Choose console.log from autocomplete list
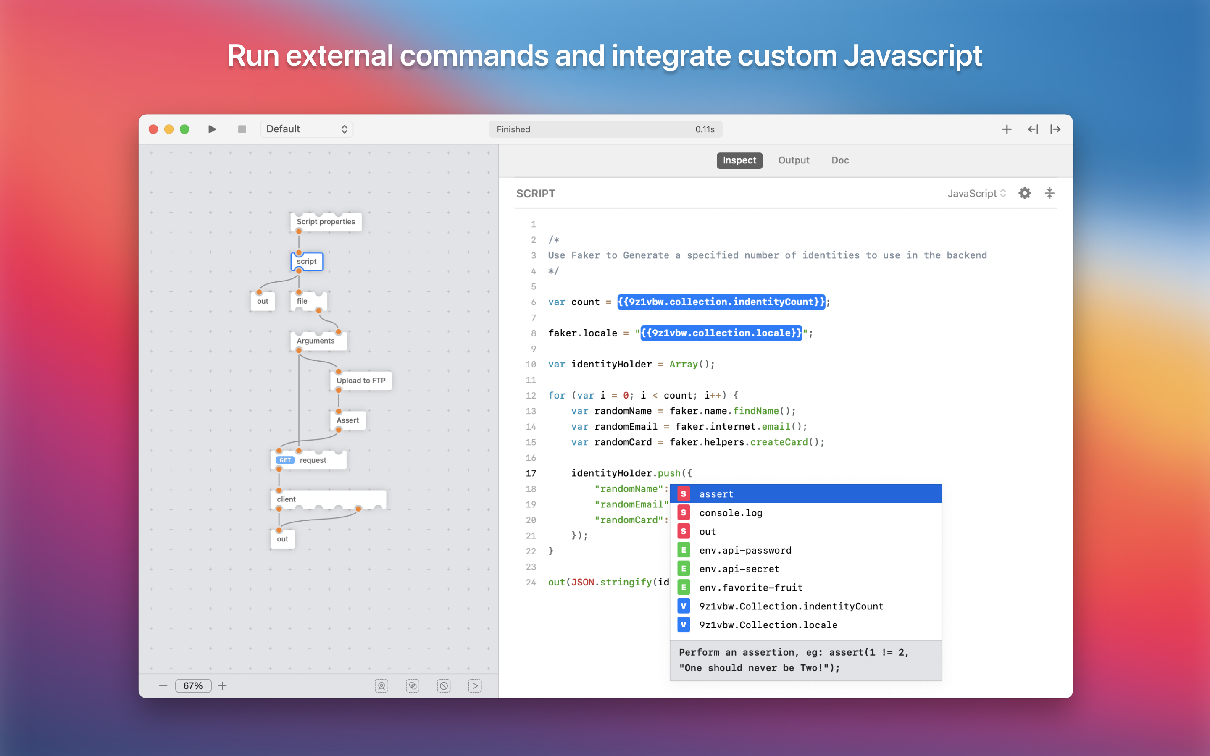Viewport: 1210px width, 756px height. [x=731, y=513]
